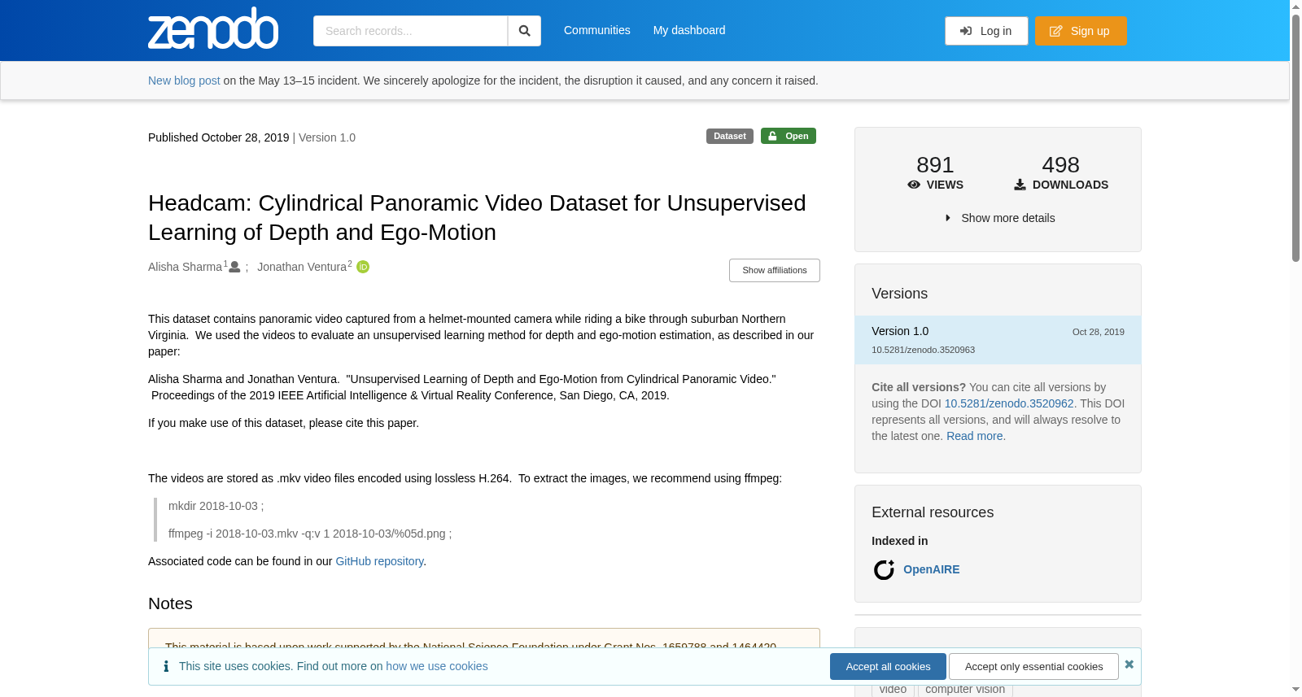Image resolution: width=1302 pixels, height=697 pixels.
Task: Click the person icon beside Alisha Sharma
Action: pos(234,267)
